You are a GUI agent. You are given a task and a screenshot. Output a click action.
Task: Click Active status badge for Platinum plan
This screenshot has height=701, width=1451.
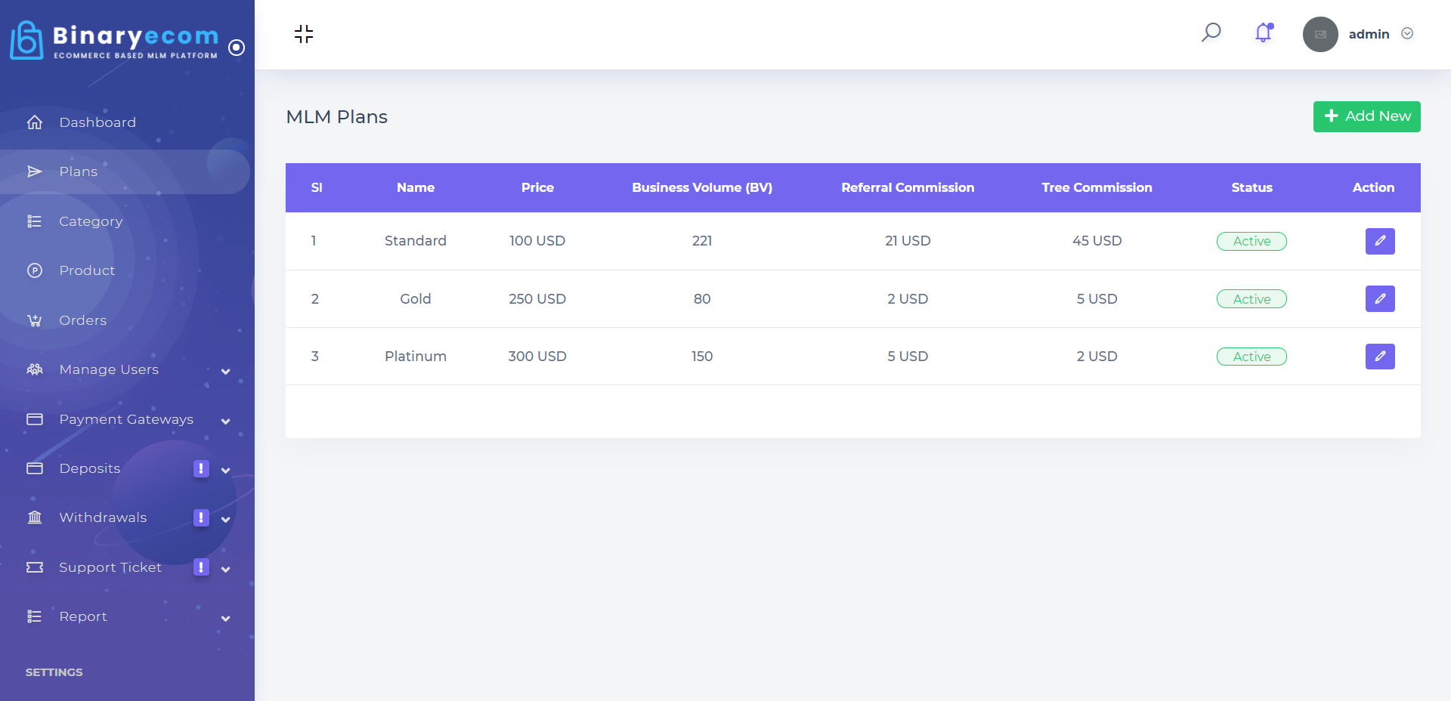coord(1251,357)
